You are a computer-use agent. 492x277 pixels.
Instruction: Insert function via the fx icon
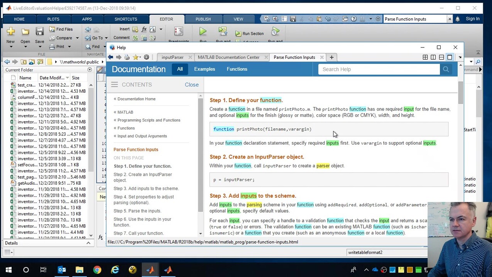144,29
